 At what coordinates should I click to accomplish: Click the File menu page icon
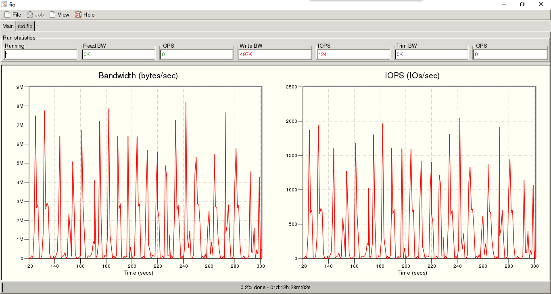(7, 15)
